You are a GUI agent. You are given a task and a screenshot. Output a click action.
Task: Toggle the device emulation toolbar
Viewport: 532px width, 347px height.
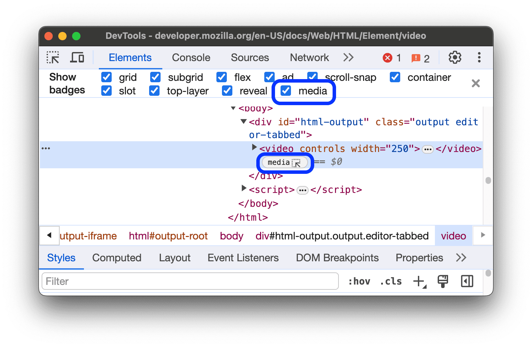(x=77, y=58)
